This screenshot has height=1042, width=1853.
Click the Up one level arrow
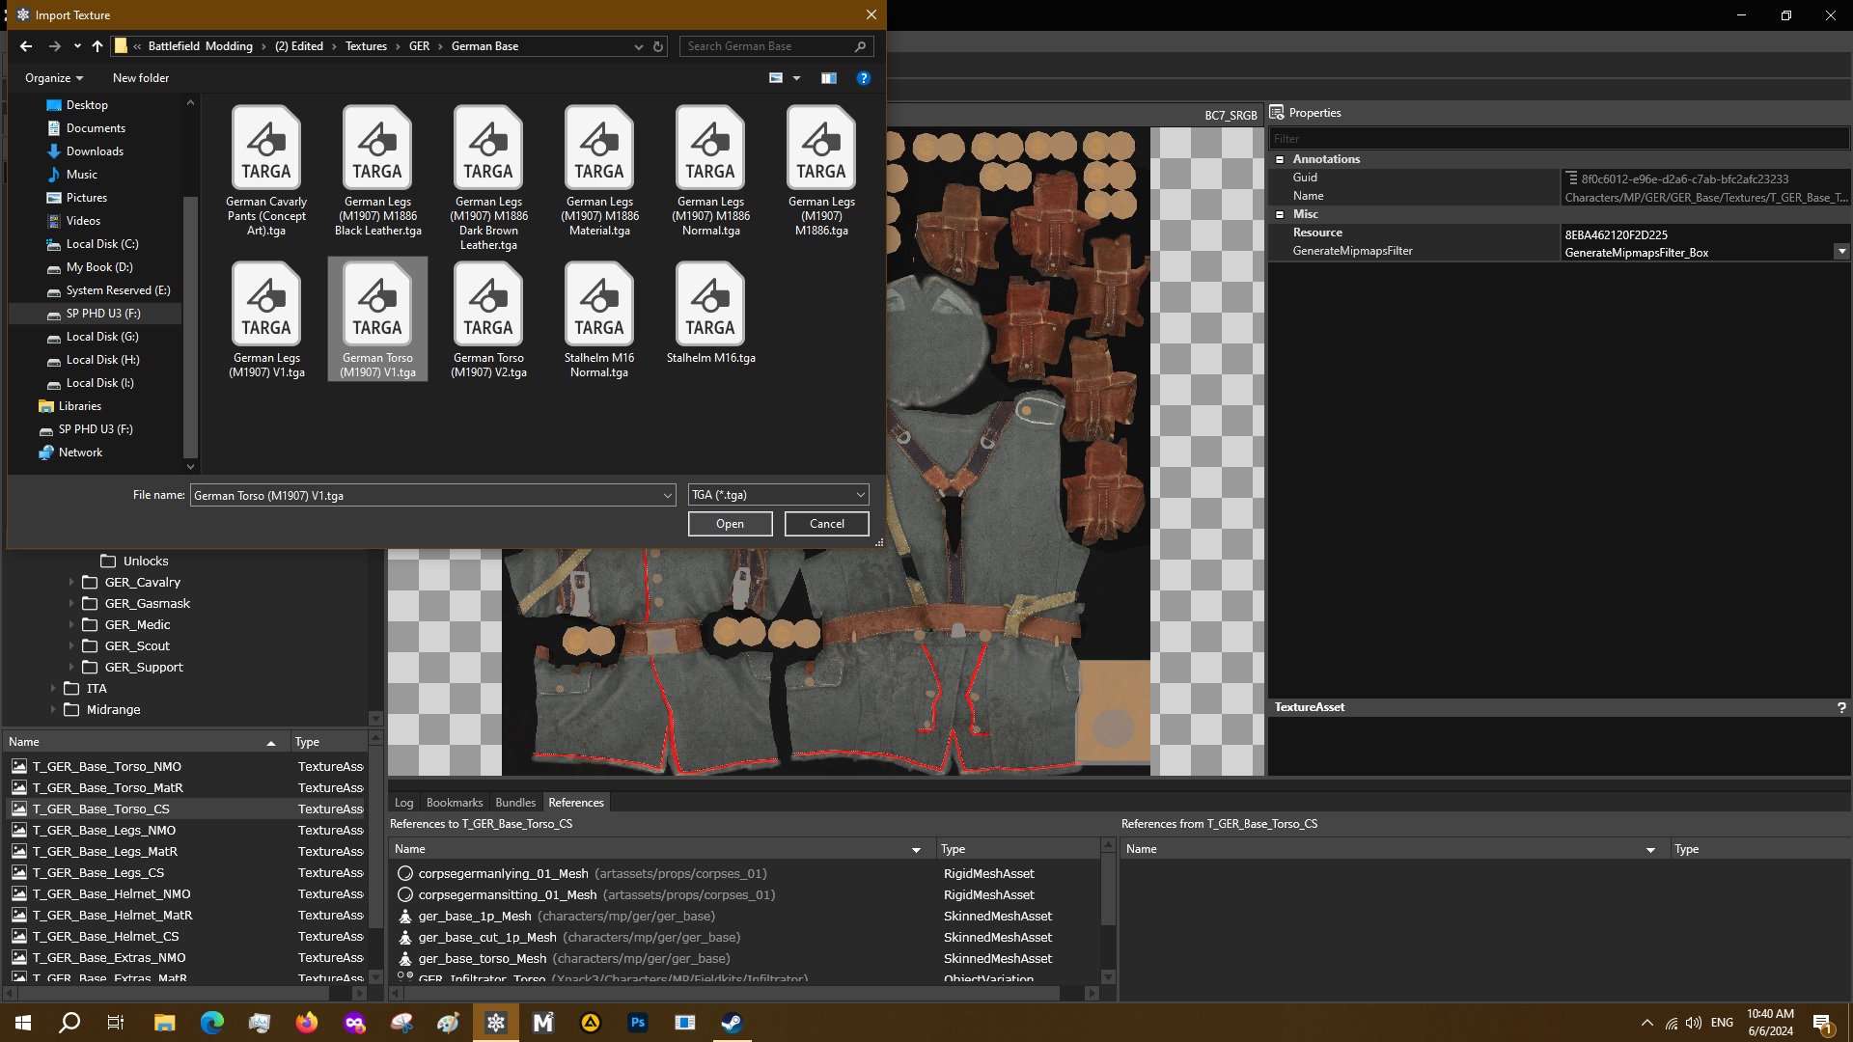97,46
